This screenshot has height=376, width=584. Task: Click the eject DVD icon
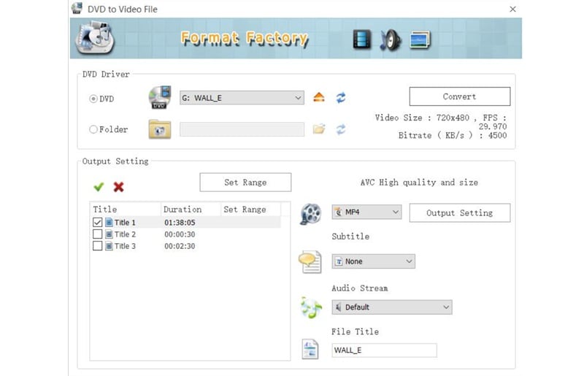click(x=319, y=97)
